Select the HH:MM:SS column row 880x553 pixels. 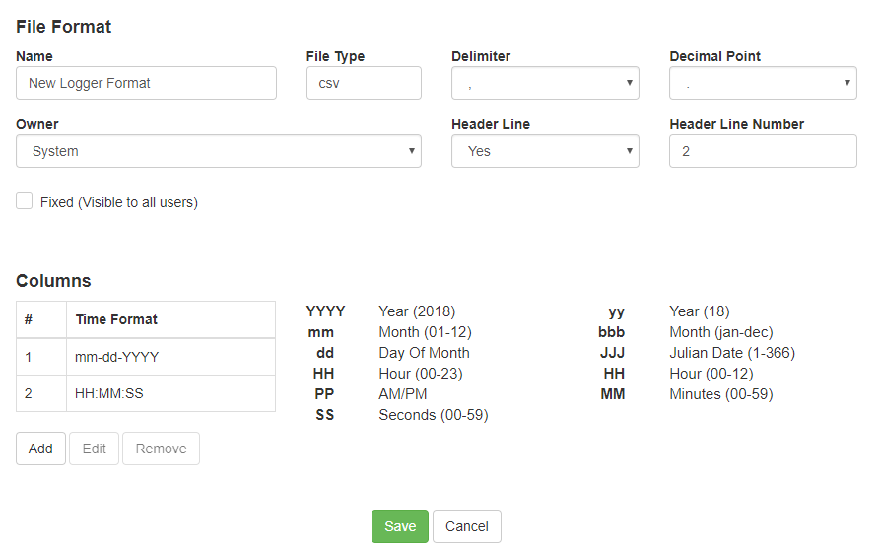point(169,393)
